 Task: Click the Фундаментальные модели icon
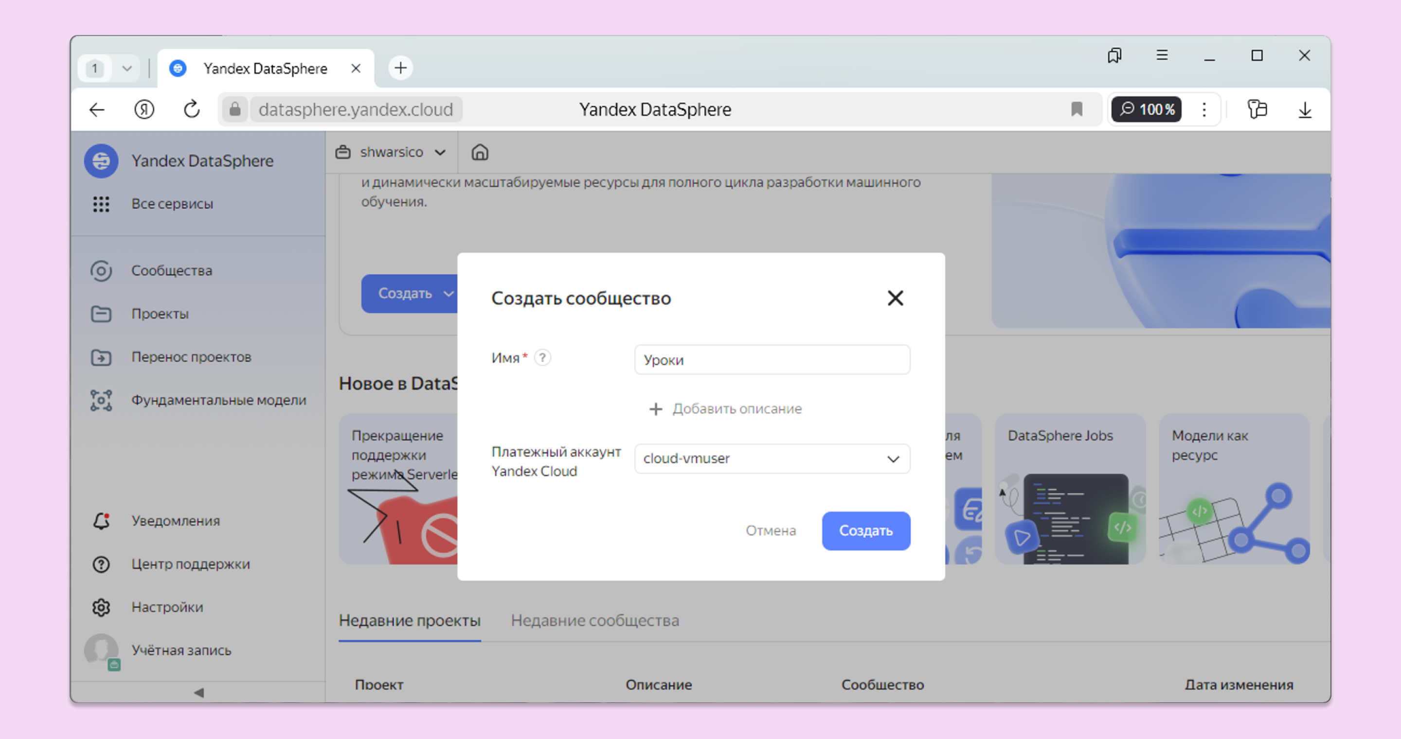pos(101,401)
